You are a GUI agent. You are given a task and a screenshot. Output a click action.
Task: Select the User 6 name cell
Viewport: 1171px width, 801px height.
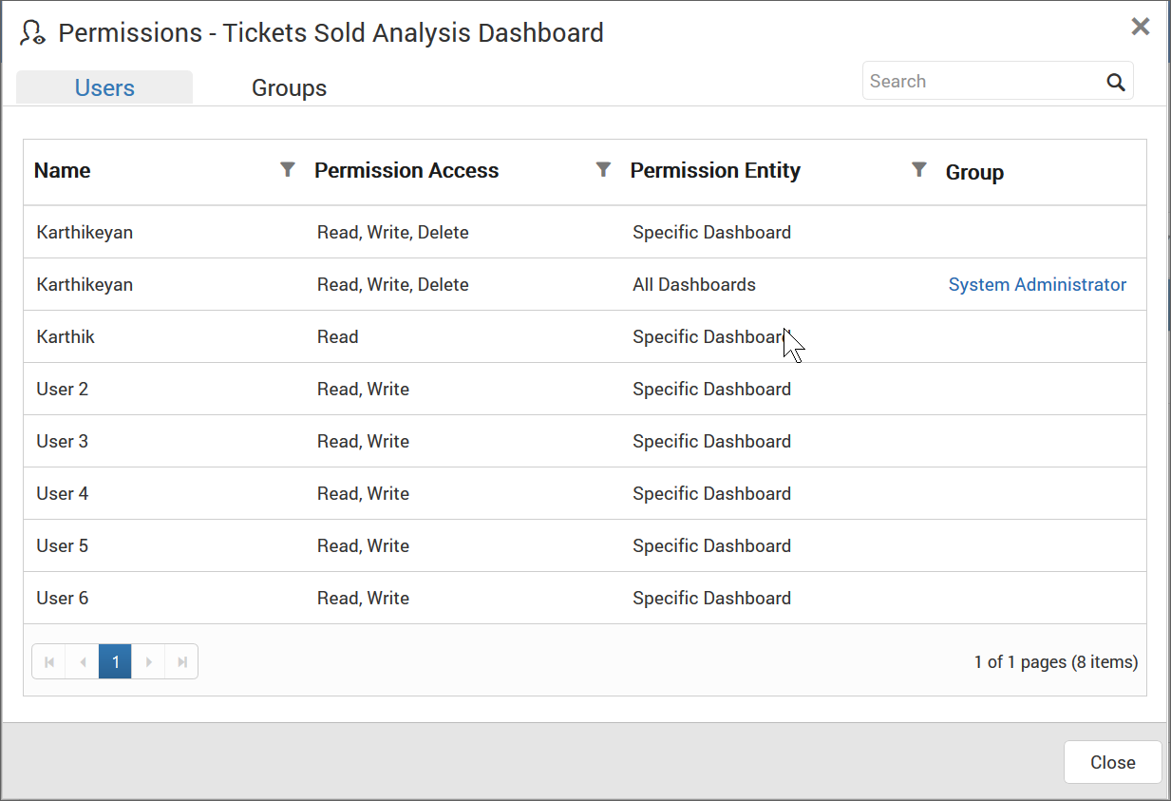(x=63, y=598)
